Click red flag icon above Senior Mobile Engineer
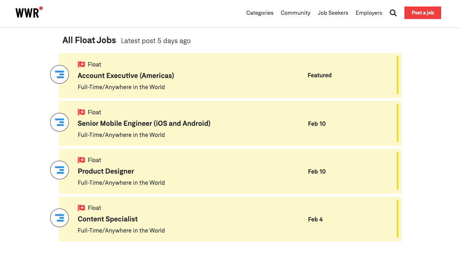461x257 pixels. 81,112
